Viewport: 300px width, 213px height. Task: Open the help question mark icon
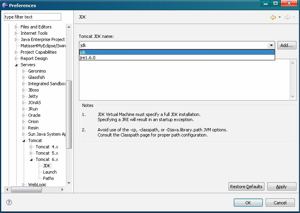(9, 202)
